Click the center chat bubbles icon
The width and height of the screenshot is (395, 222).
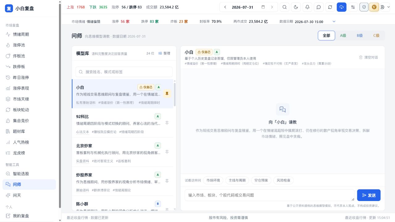coord(283,109)
